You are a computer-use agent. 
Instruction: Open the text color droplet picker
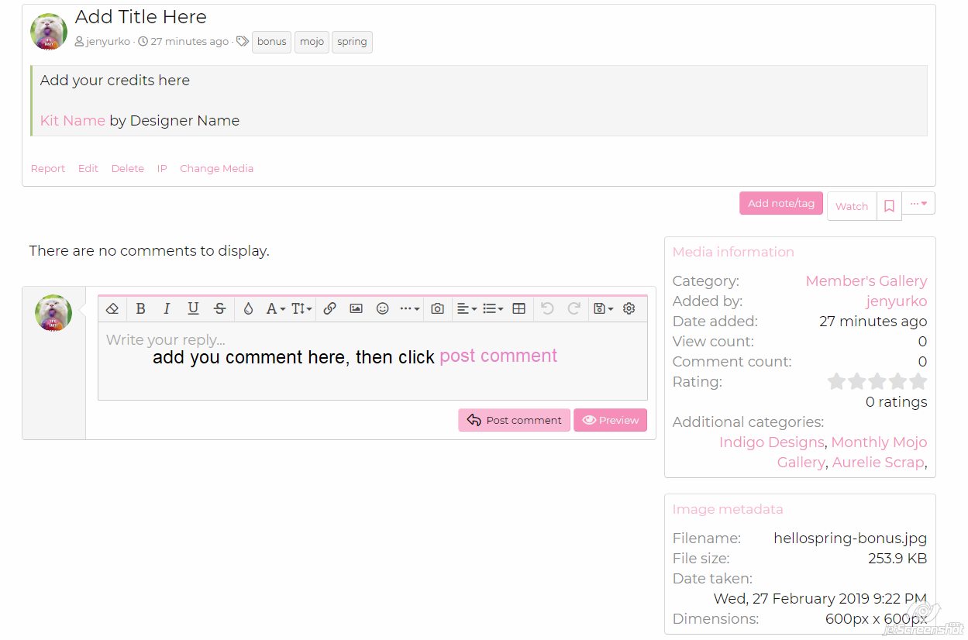[x=248, y=308]
